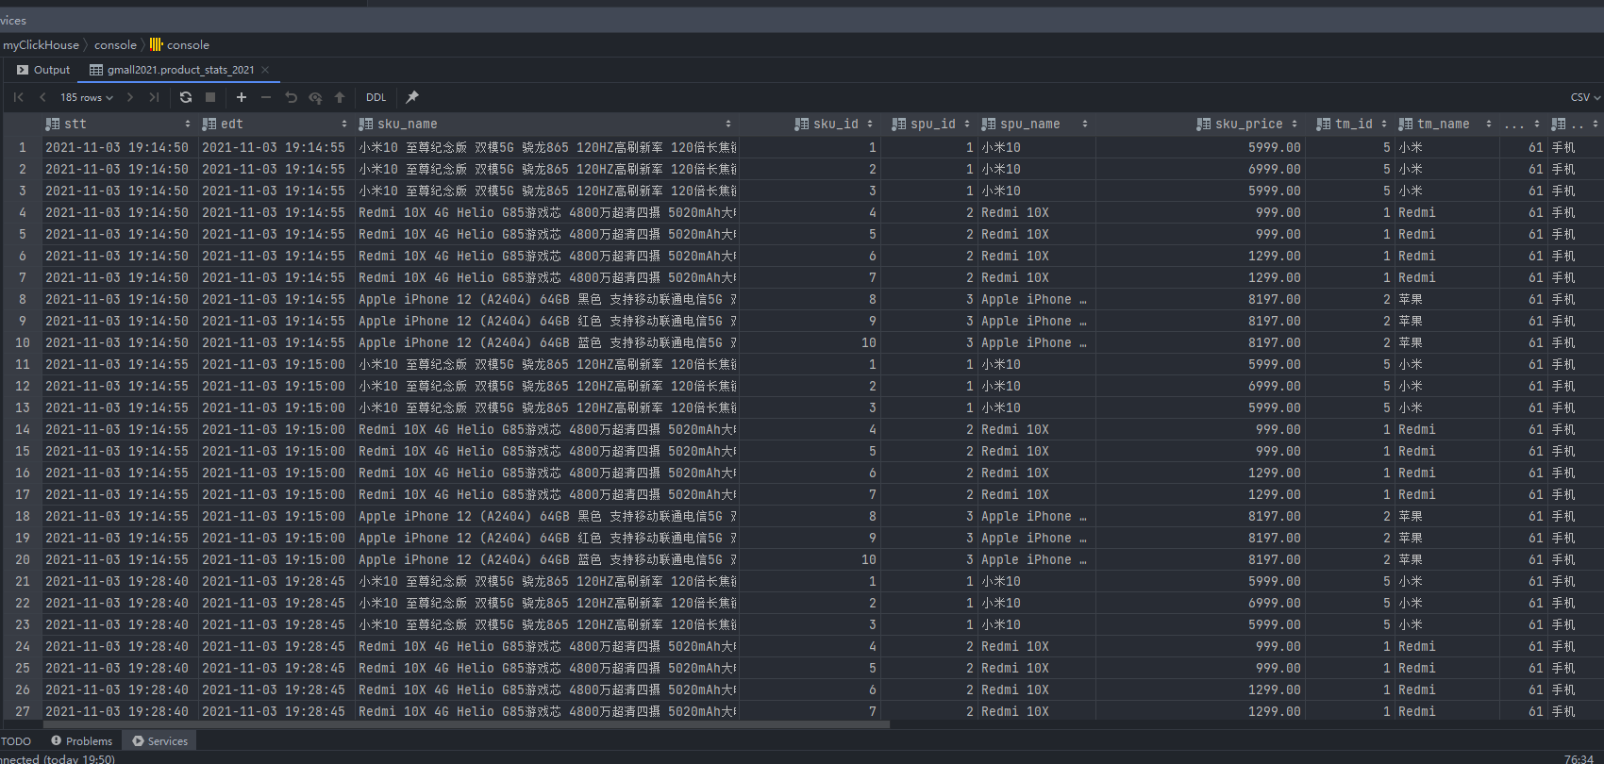Click the Output tab icon
This screenshot has height=764, width=1604.
pos(23,70)
